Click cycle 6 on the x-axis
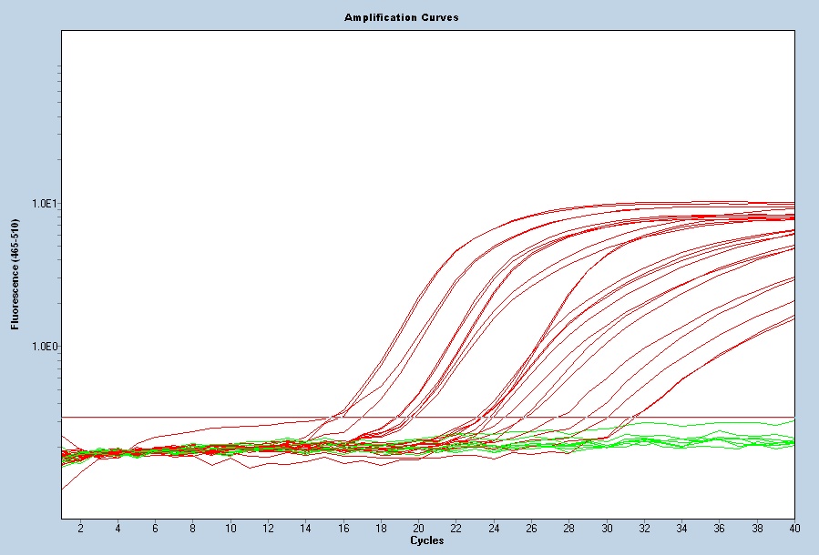Viewport: 819px width, 555px height. [x=155, y=528]
